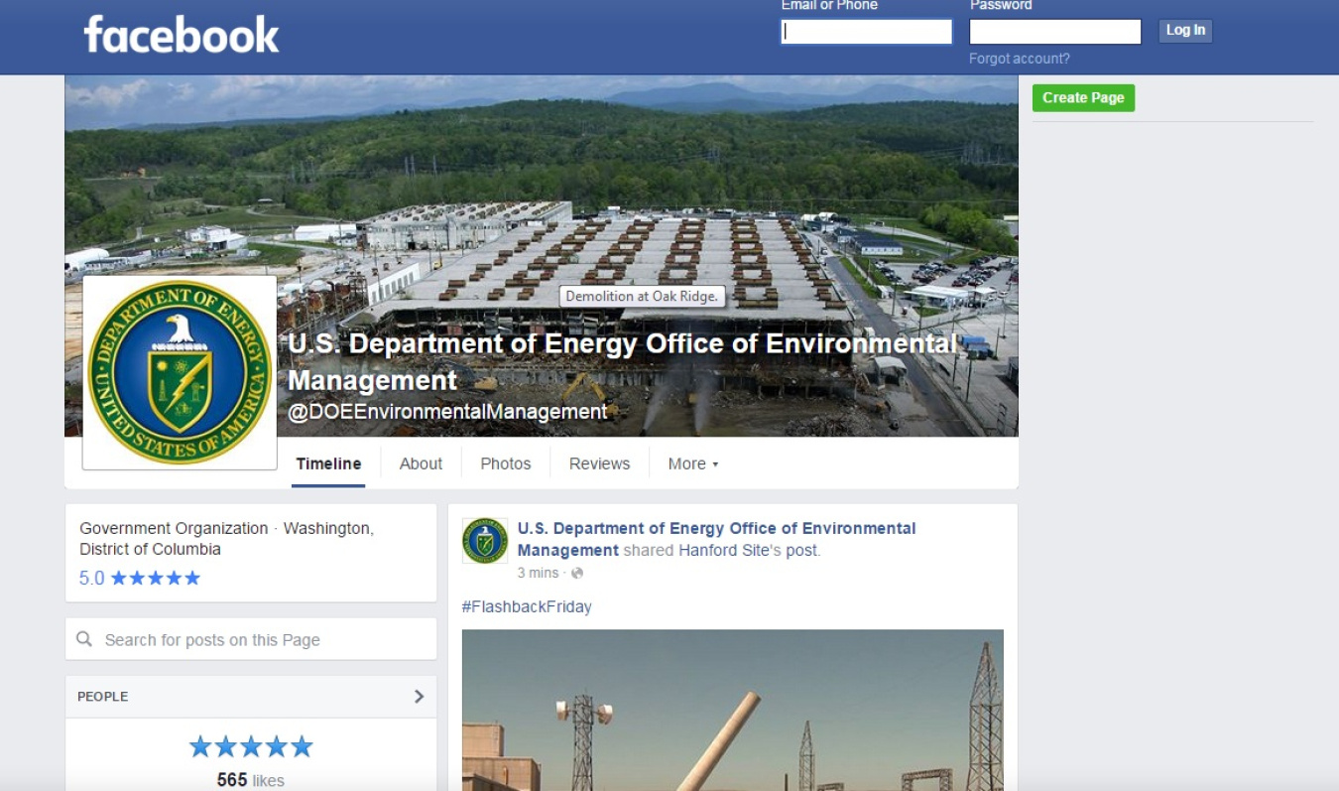This screenshot has height=791, width=1339.
Task: Open the Photos tab
Action: tap(506, 463)
